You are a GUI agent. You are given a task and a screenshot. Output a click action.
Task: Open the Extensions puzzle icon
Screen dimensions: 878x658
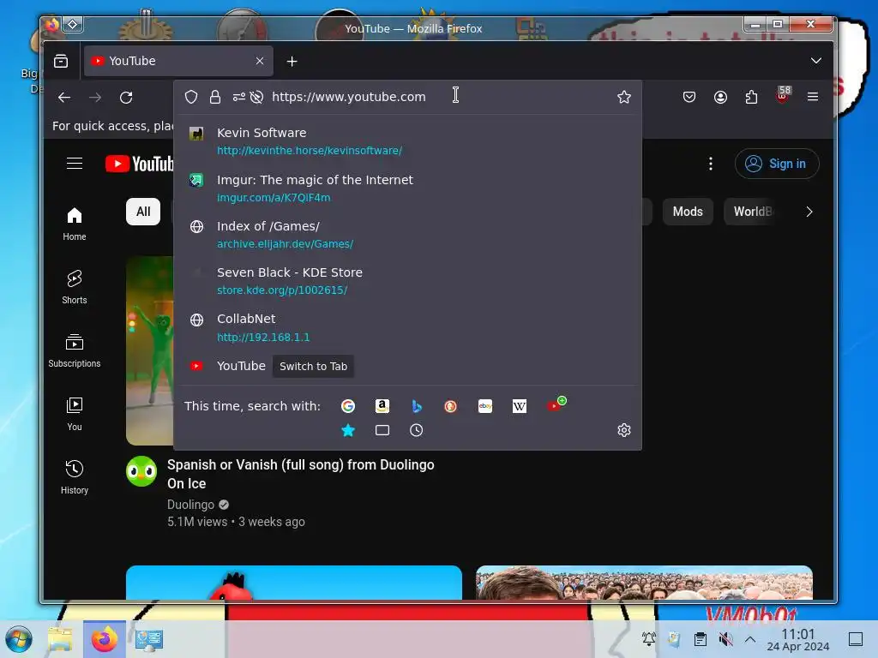(x=751, y=98)
